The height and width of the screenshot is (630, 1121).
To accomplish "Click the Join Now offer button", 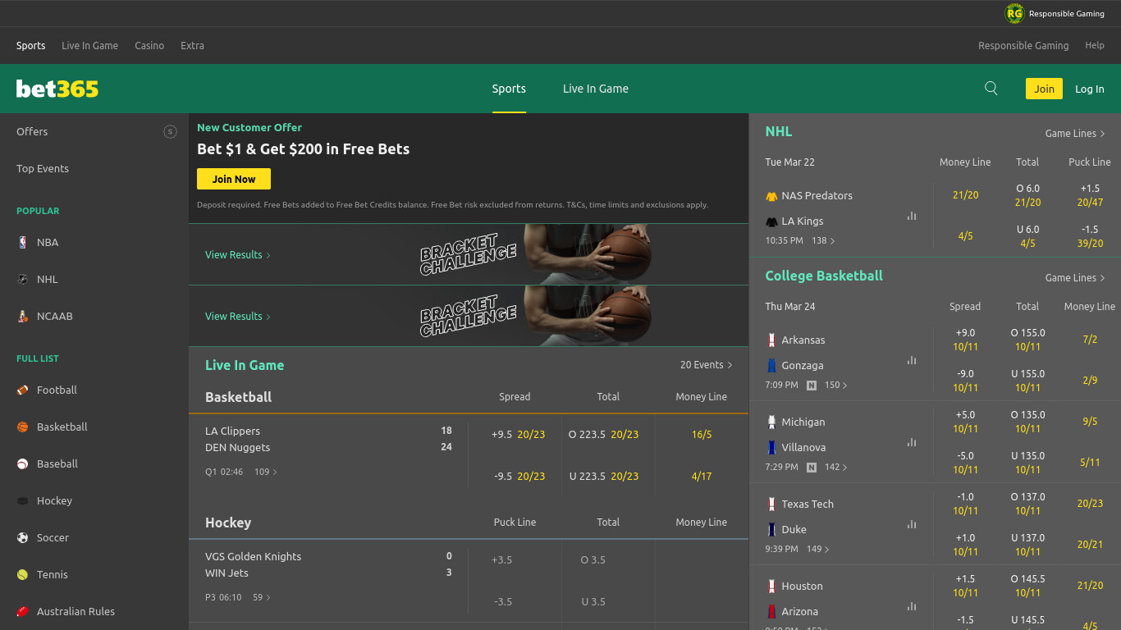I will 234,179.
